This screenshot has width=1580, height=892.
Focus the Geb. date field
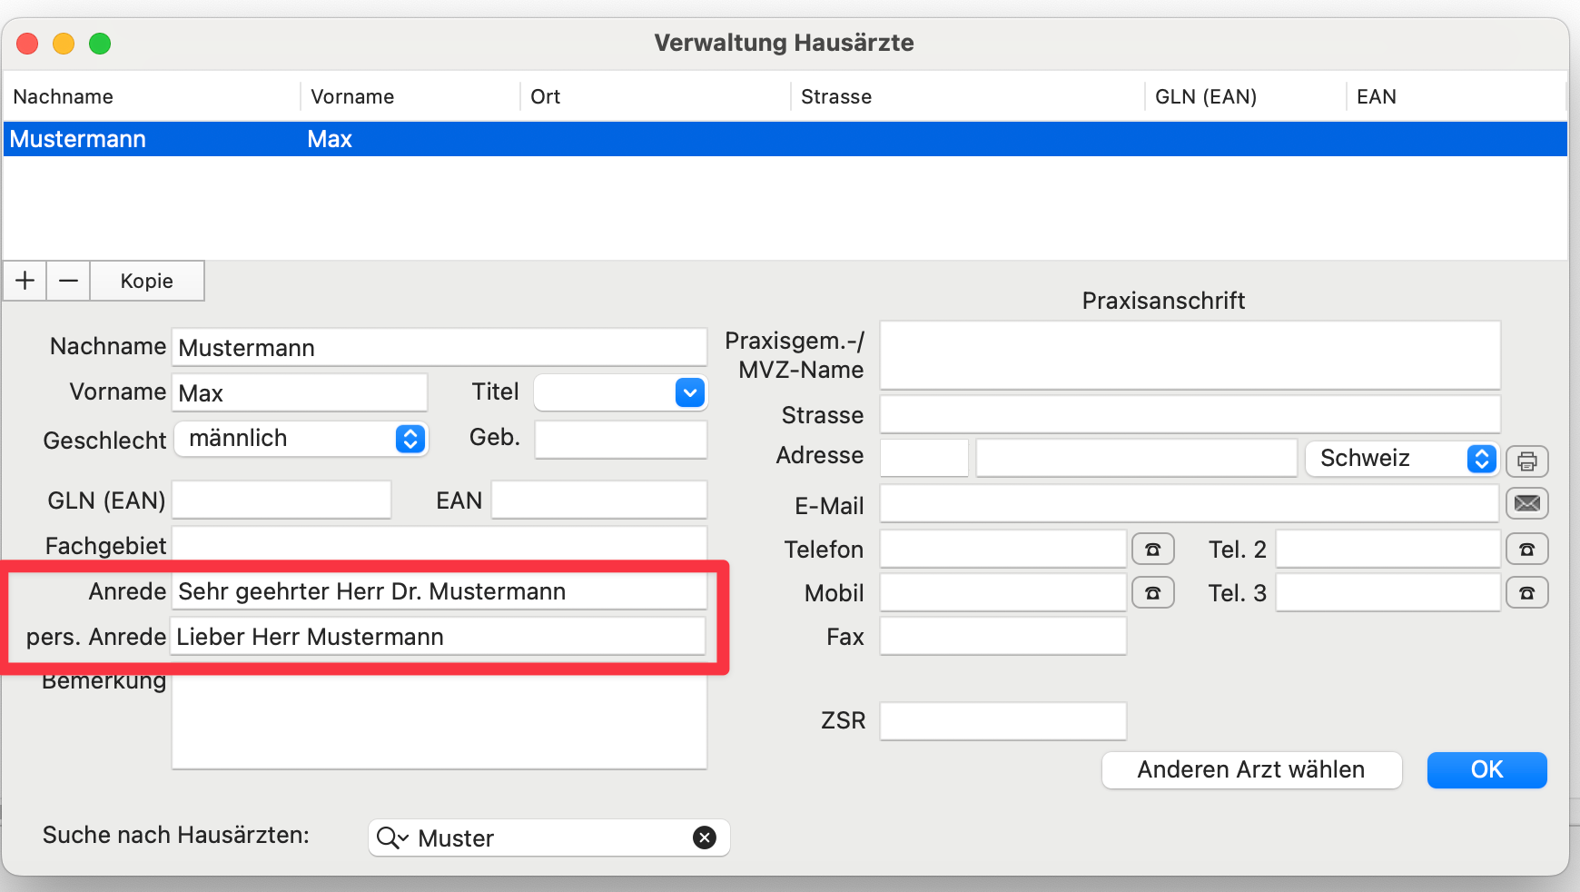[x=621, y=440]
